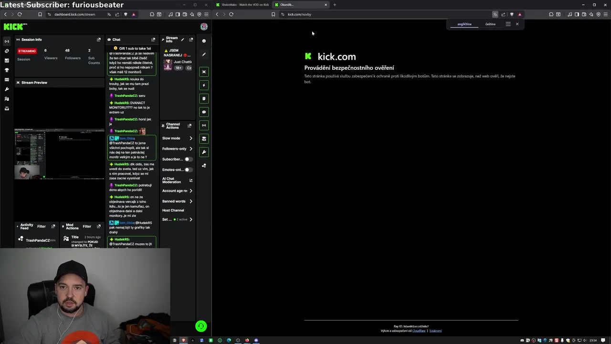Go back in the right browser window
The image size is (611, 344).
(x=217, y=14)
